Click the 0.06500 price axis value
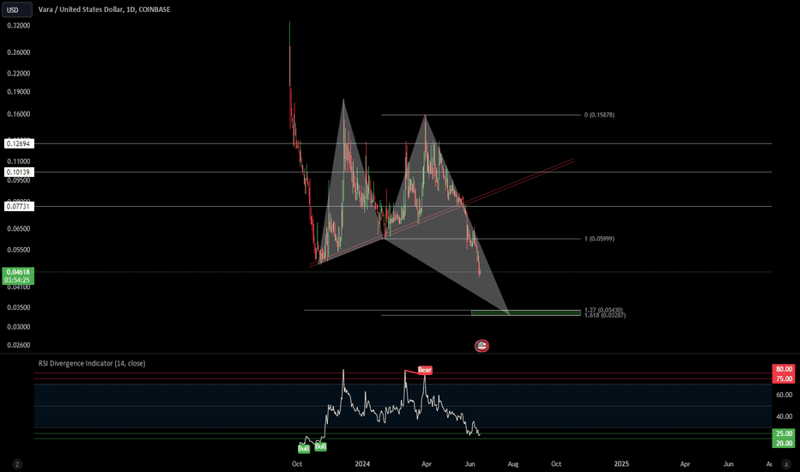The width and height of the screenshot is (800, 472). coord(18,229)
